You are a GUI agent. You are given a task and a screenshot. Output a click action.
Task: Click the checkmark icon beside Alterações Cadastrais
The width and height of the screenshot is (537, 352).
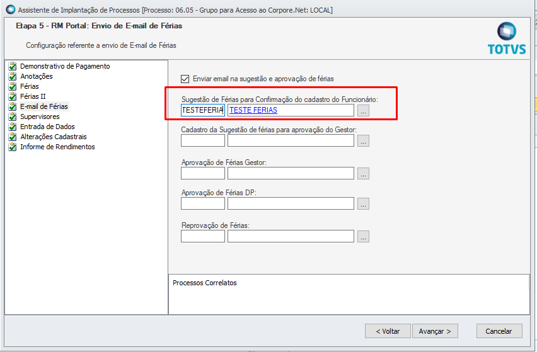[13, 137]
